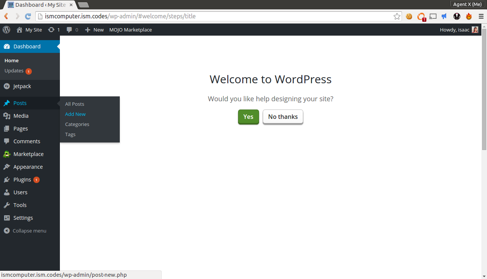Select Add New in Posts submenu
This screenshot has height=279, width=487.
(75, 114)
